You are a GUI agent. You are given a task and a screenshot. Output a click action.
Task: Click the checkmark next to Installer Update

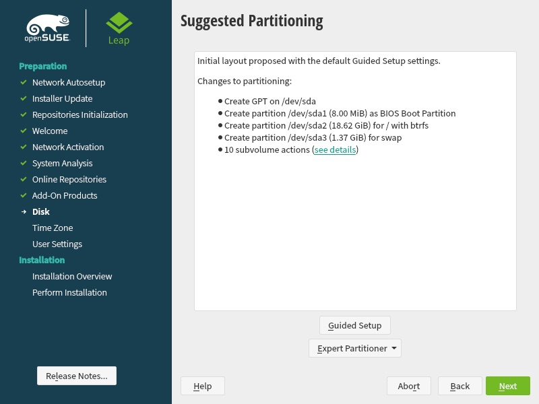[24, 98]
